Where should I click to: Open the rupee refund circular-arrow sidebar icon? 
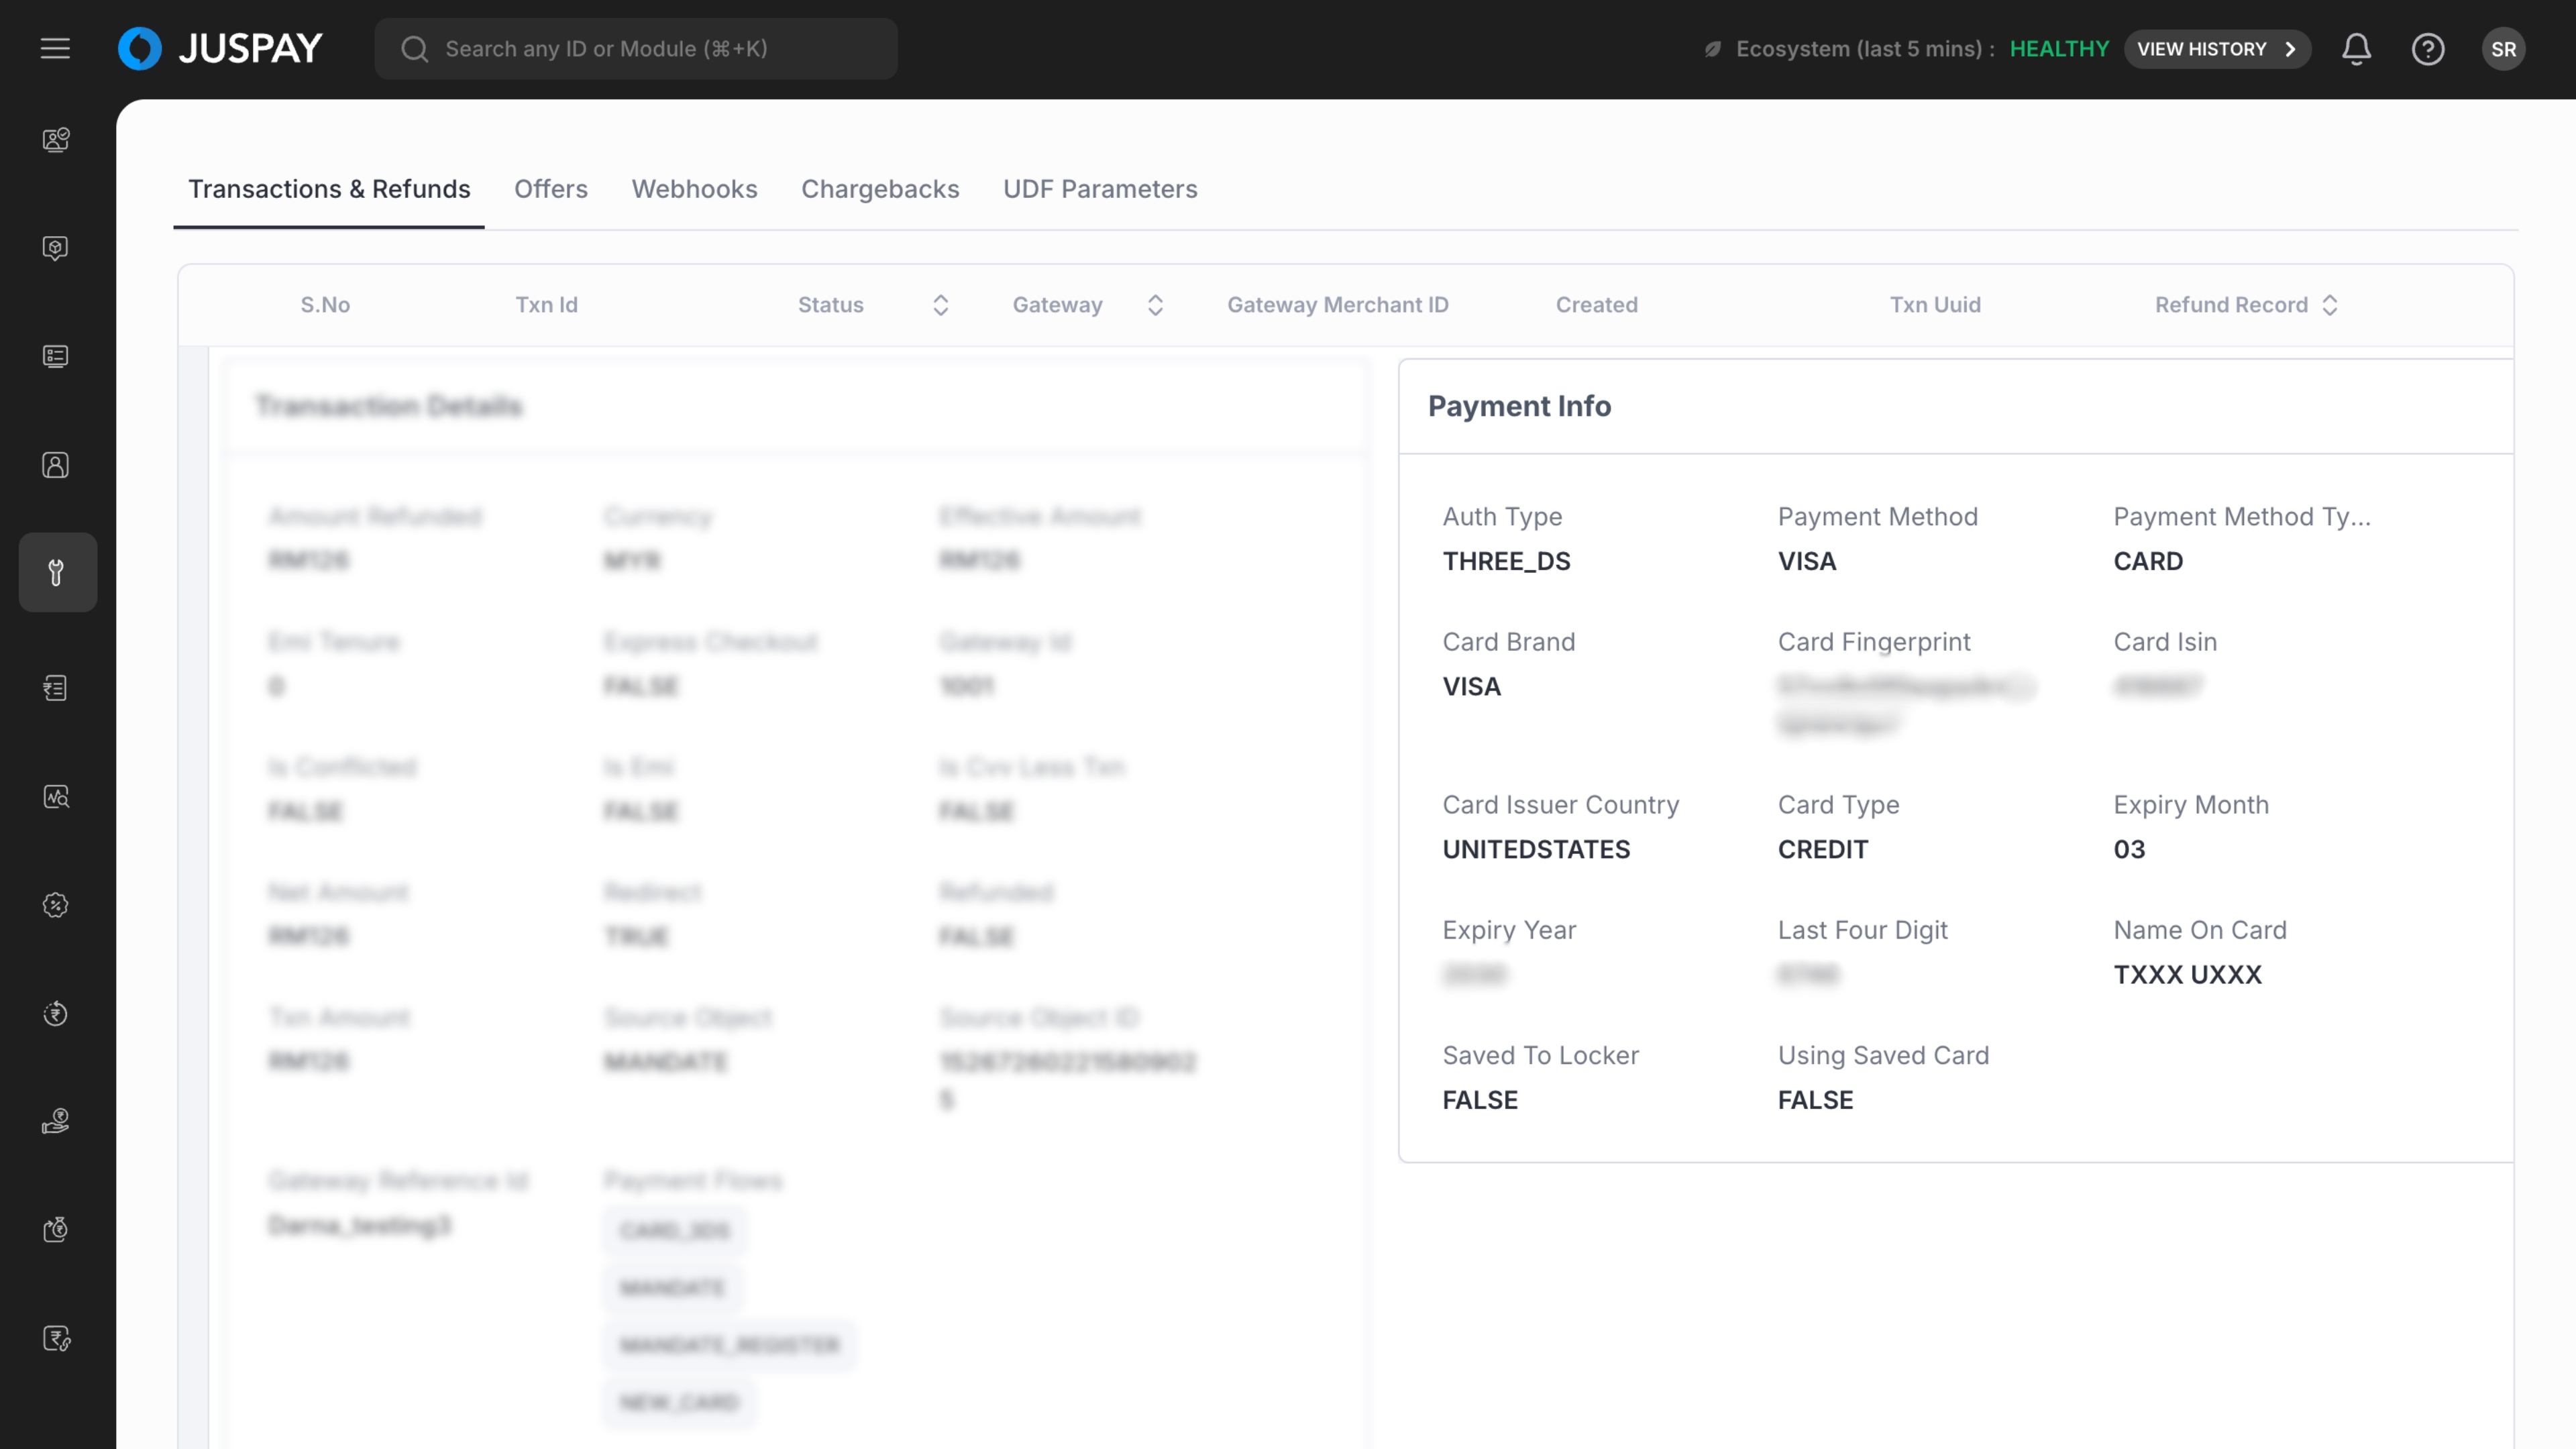pyautogui.click(x=56, y=1014)
